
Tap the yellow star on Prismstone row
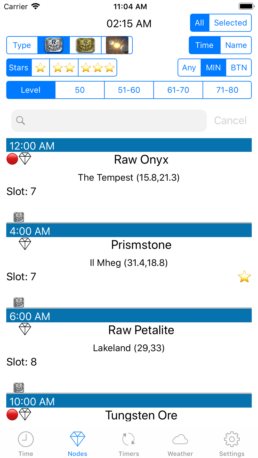click(244, 277)
